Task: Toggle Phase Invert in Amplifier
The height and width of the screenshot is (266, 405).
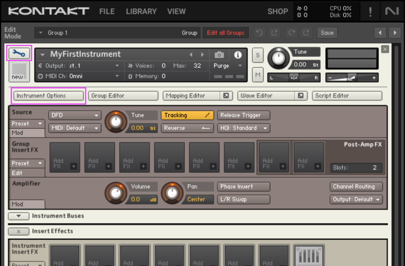Action: coord(243,187)
